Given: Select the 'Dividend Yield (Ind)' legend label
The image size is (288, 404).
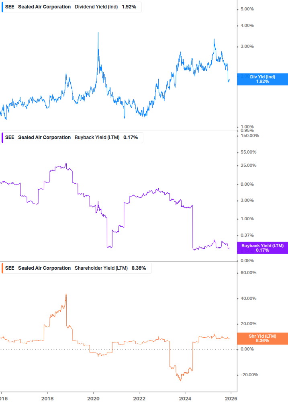Looking at the screenshot, I should coord(96,7).
